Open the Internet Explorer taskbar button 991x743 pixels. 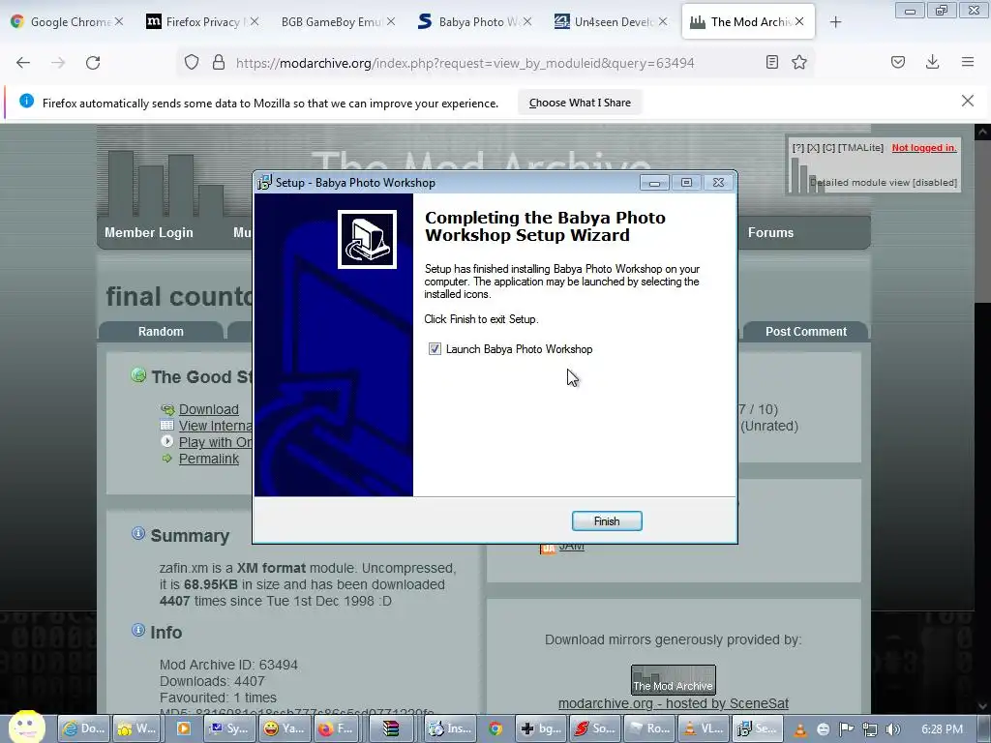[x=84, y=728]
